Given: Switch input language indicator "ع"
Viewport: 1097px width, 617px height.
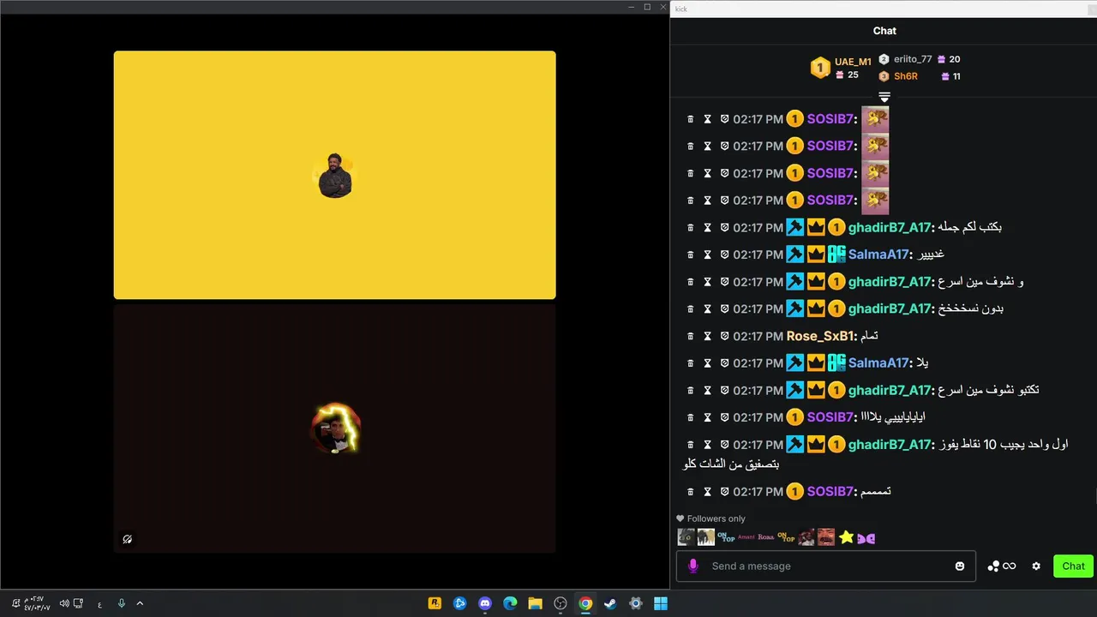Looking at the screenshot, I should [x=99, y=603].
